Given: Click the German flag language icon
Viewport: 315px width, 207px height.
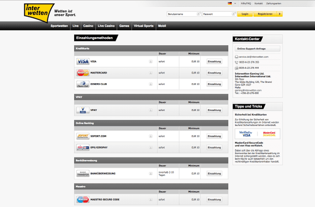Looking at the screenshot, I should click(230, 3).
